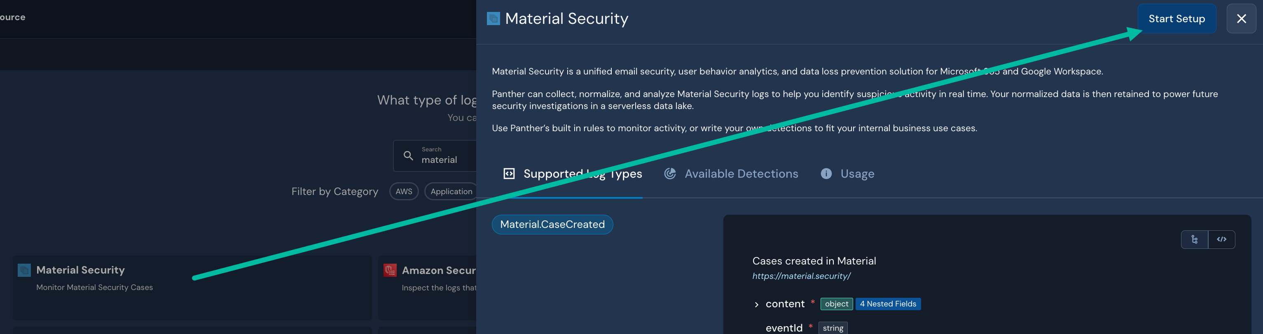Filter by the Application category chip
Screen dimensions: 1263x334
[x=451, y=192]
